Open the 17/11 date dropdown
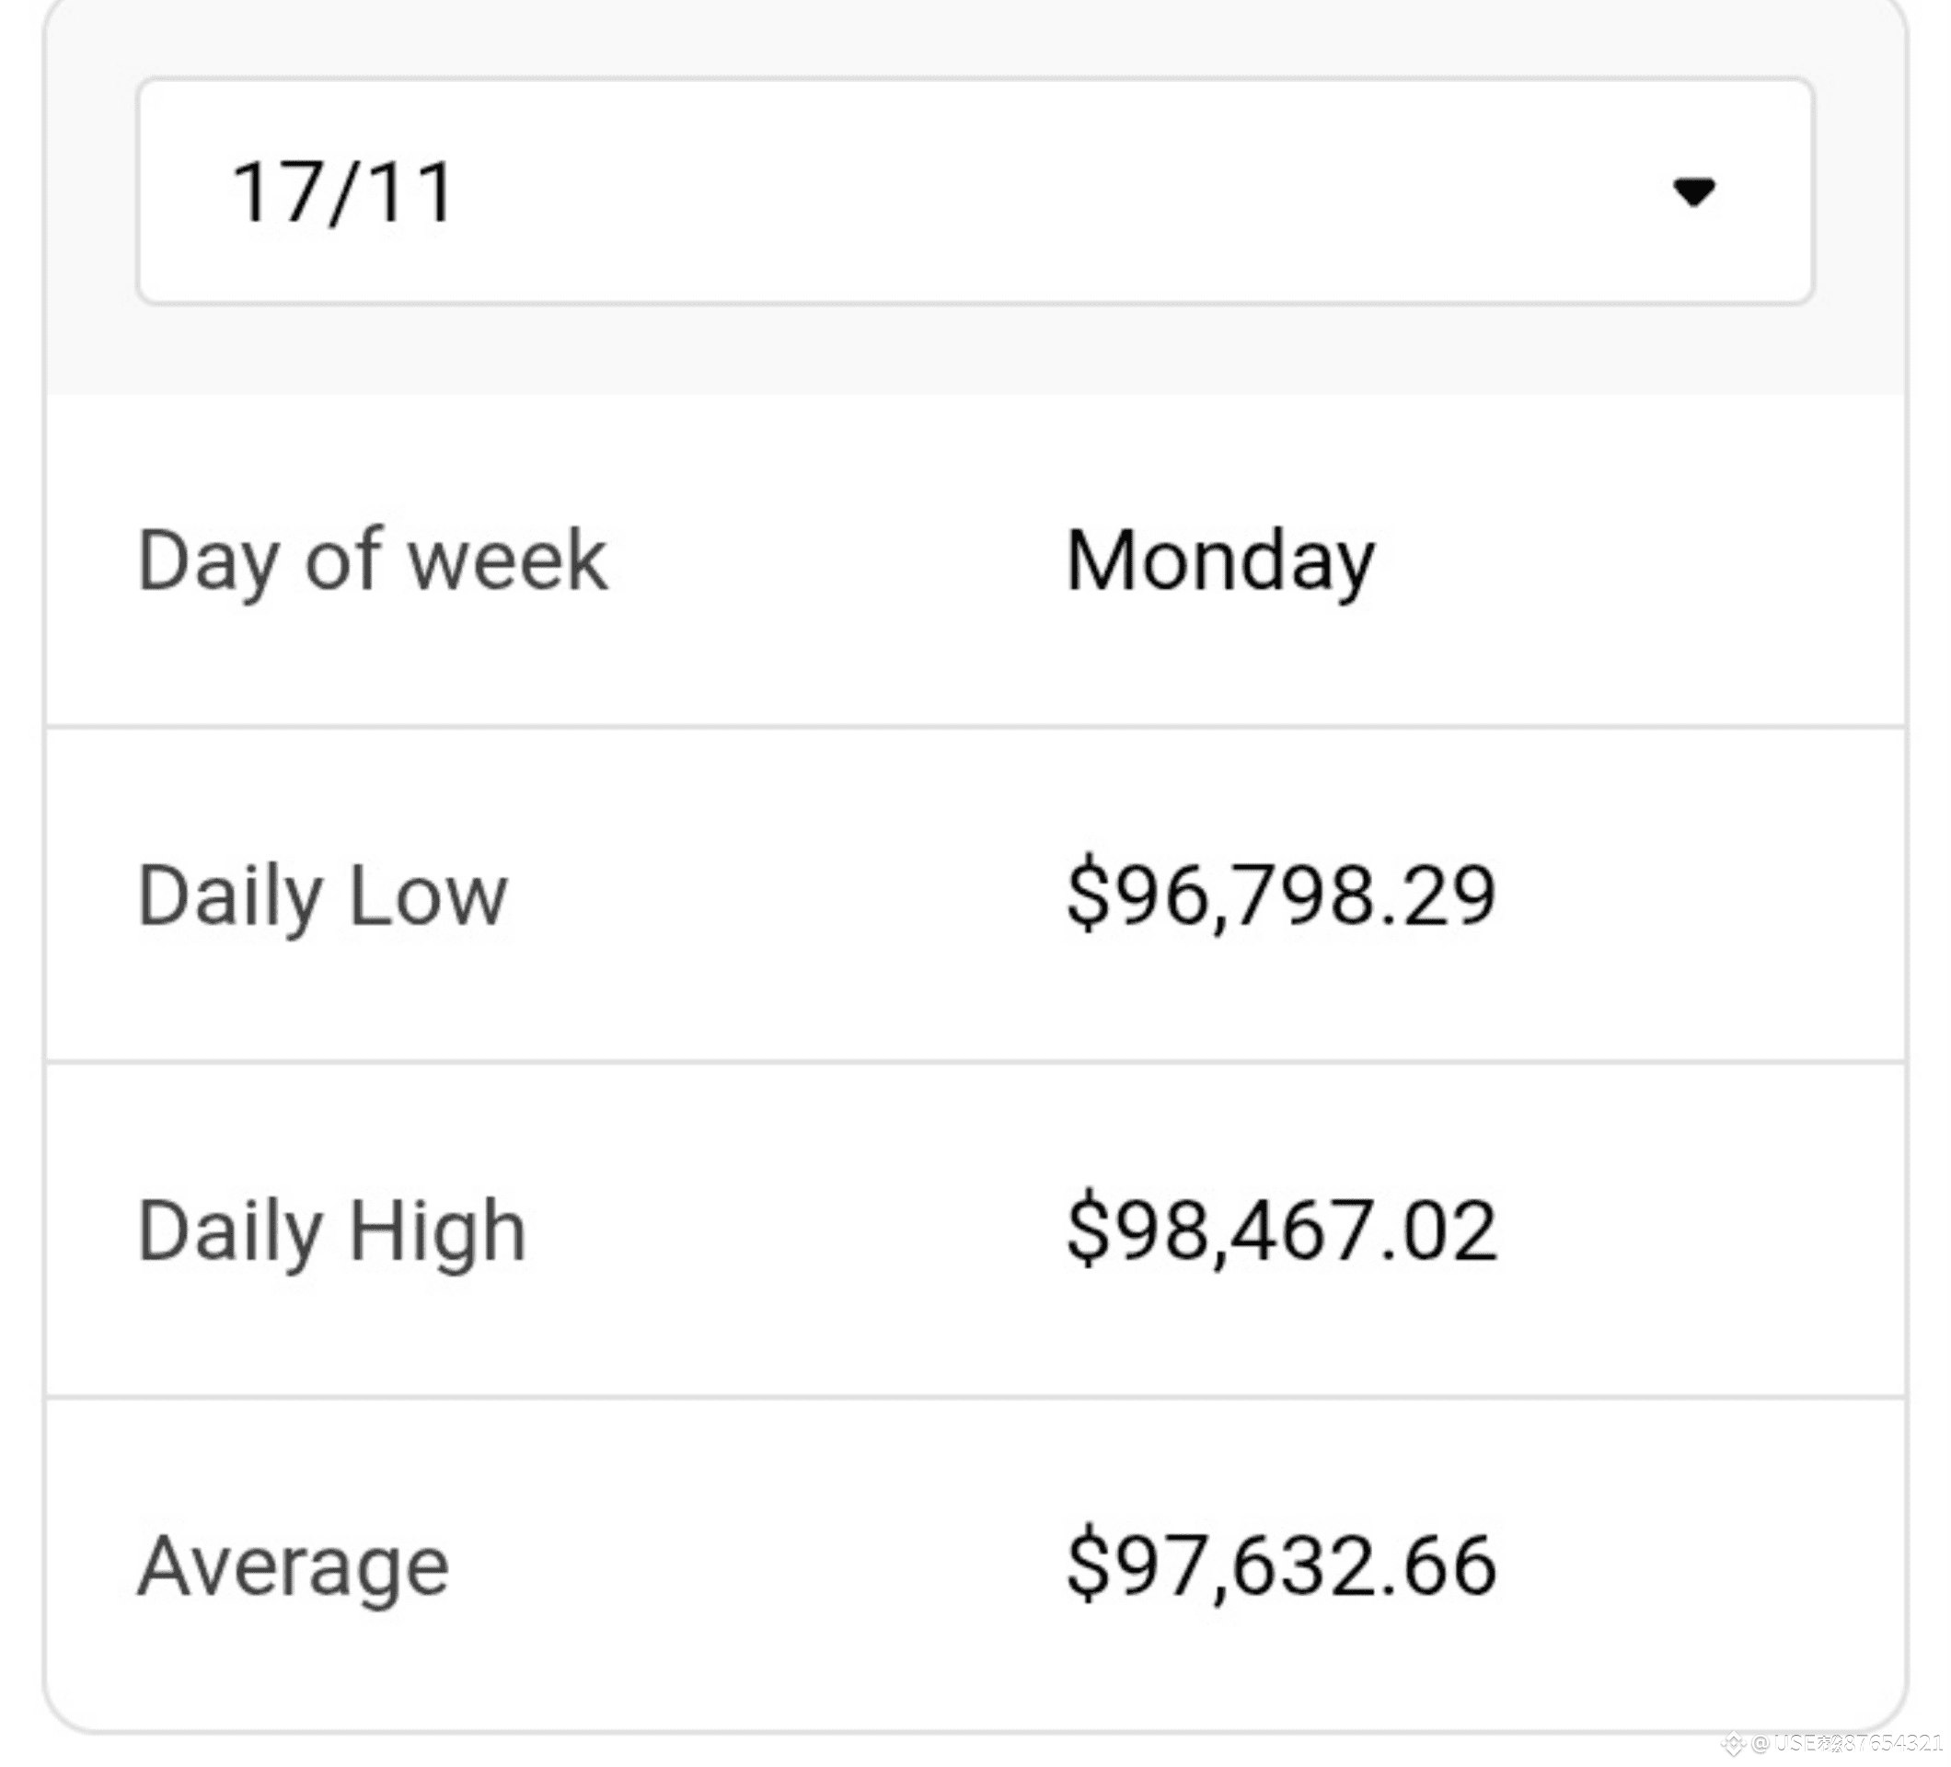The width and height of the screenshot is (1951, 1767). (x=974, y=191)
